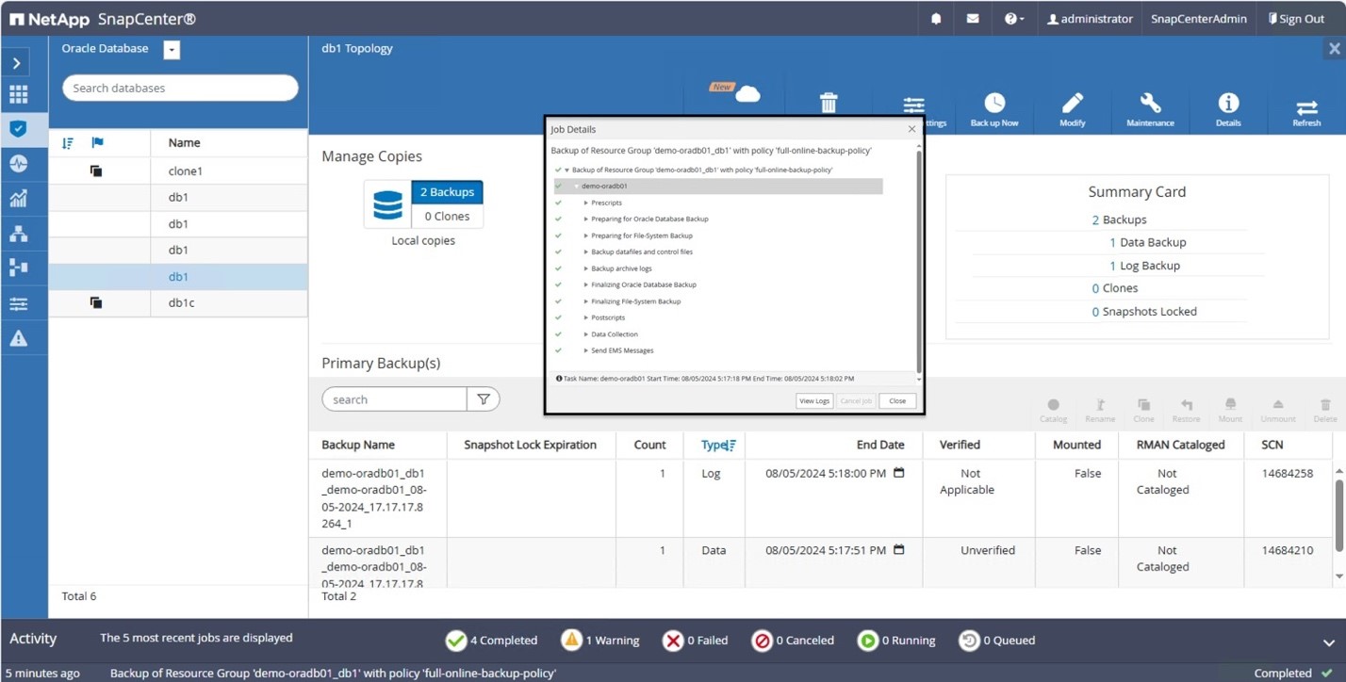The image size is (1346, 682).
Task: Open the Oracle Database view dropdown
Action: [172, 50]
